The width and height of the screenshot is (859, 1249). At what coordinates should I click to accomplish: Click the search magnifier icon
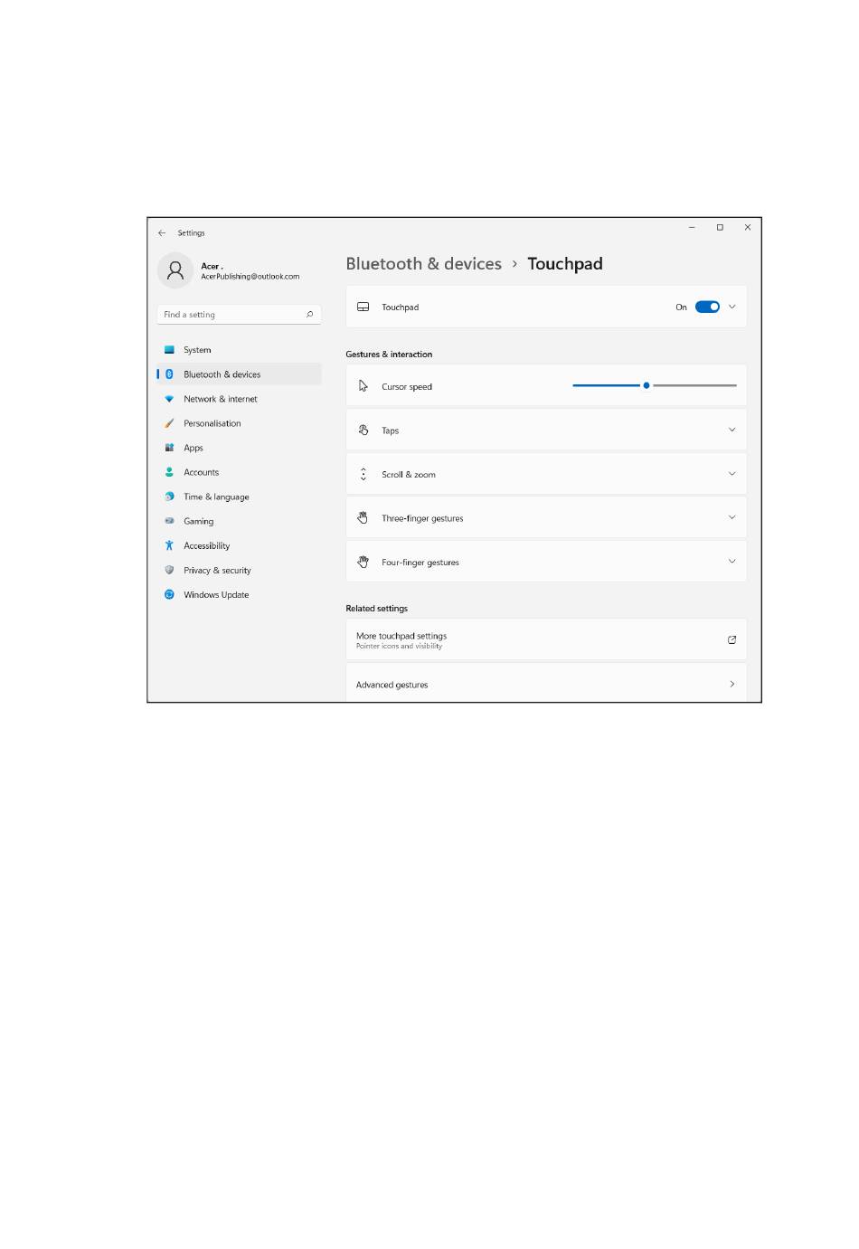309,315
